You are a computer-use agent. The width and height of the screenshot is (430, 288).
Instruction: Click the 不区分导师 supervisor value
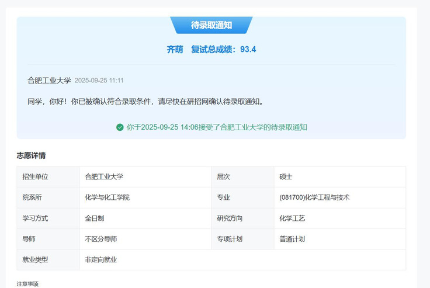point(101,239)
